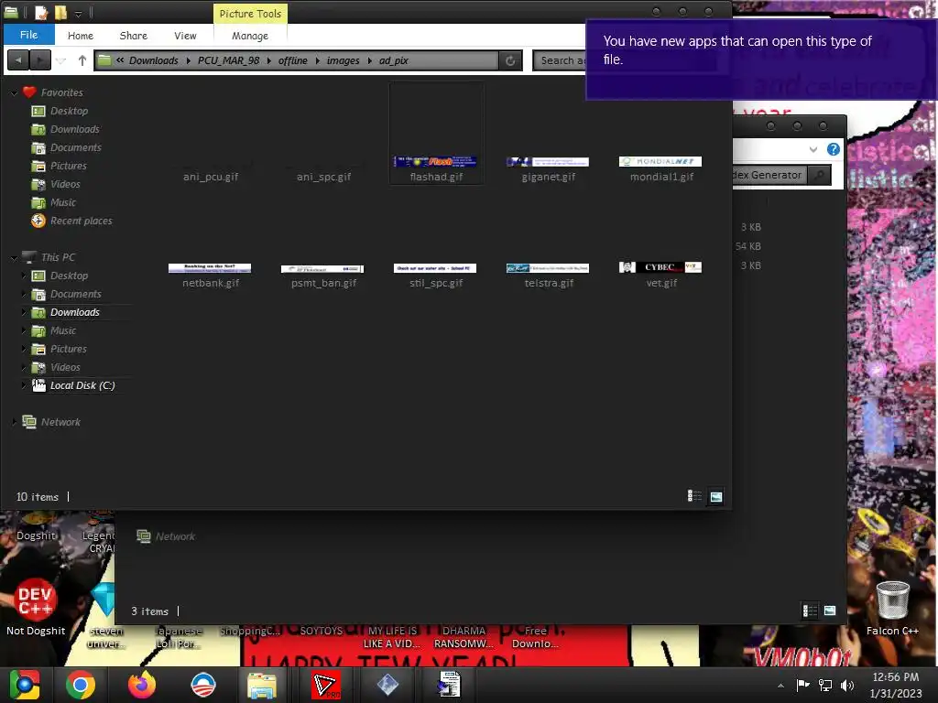The width and height of the screenshot is (938, 703).
Task: Open Pictures under Favorites
Action: [x=68, y=166]
